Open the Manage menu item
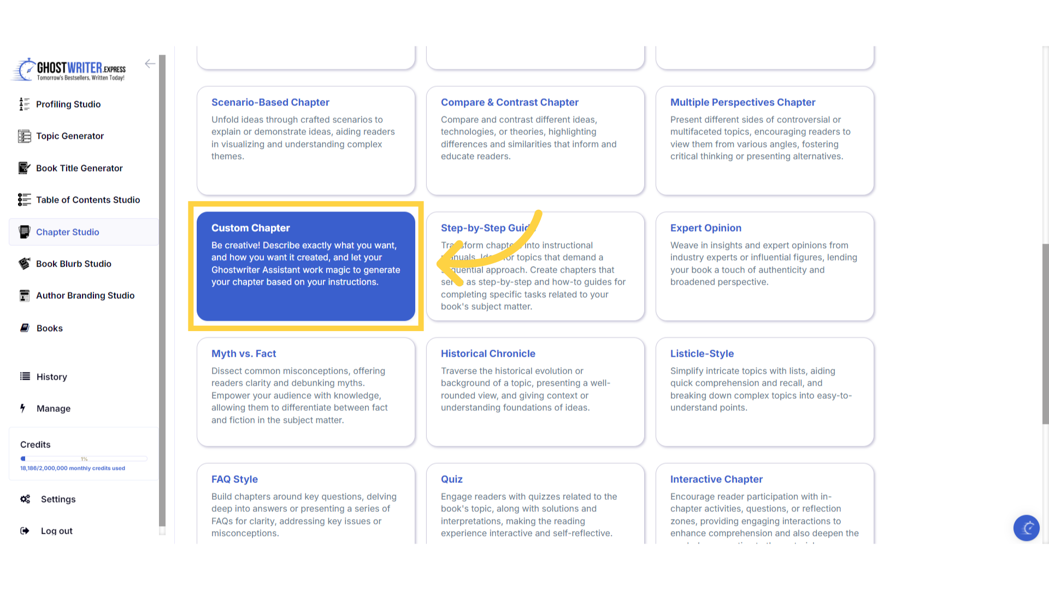Viewport: 1049px width, 590px height. coord(53,408)
